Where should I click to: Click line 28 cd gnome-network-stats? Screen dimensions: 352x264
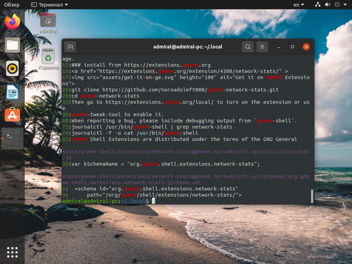click(101, 96)
